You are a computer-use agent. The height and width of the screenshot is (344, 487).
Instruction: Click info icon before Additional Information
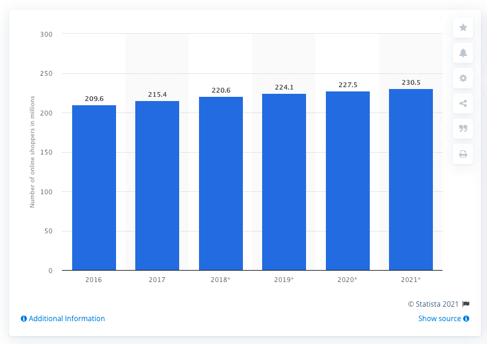[x=23, y=319]
